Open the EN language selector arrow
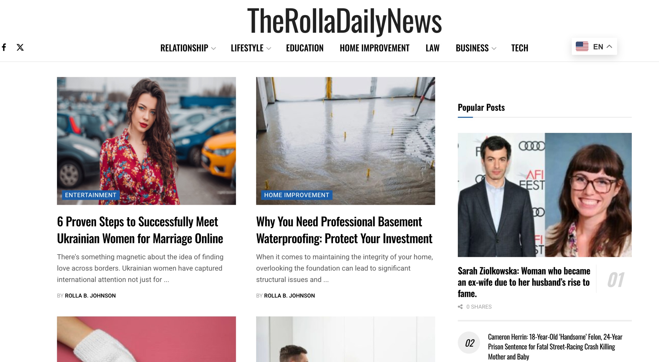This screenshot has width=659, height=362. pyautogui.click(x=609, y=46)
